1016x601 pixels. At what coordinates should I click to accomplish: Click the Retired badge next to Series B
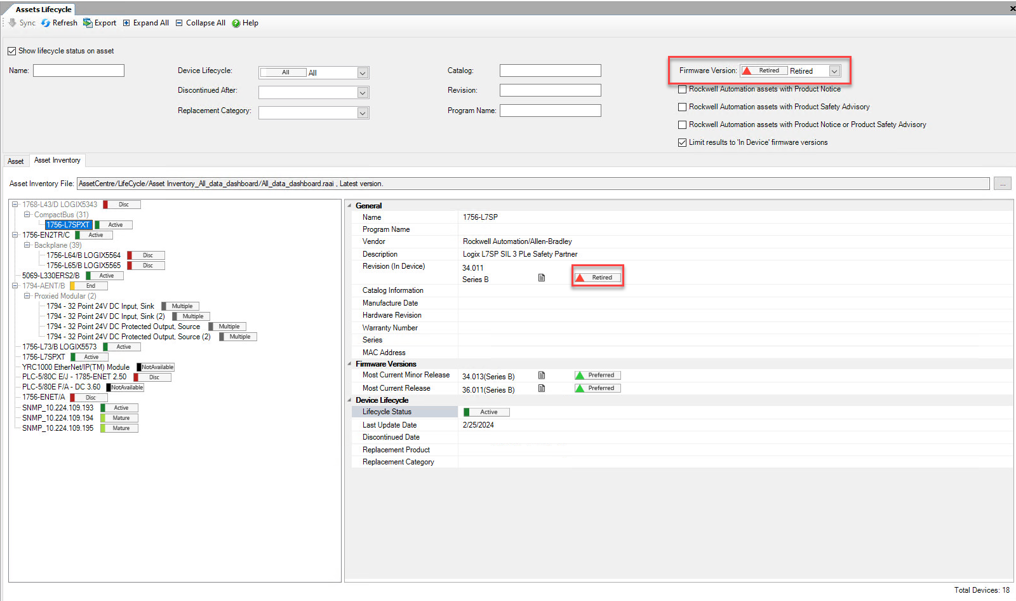pyautogui.click(x=598, y=278)
